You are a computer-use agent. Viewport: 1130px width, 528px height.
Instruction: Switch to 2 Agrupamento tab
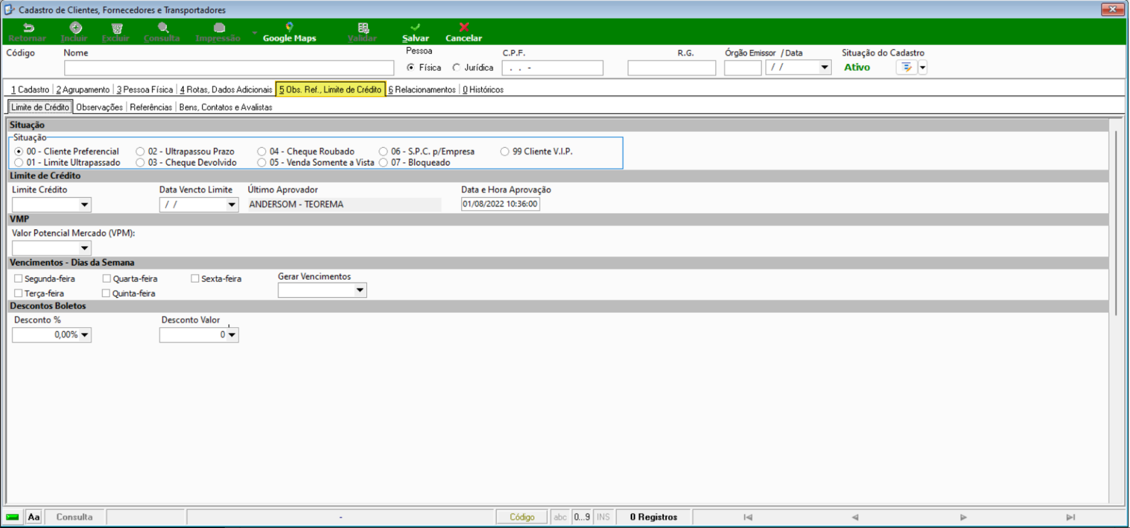click(x=82, y=90)
